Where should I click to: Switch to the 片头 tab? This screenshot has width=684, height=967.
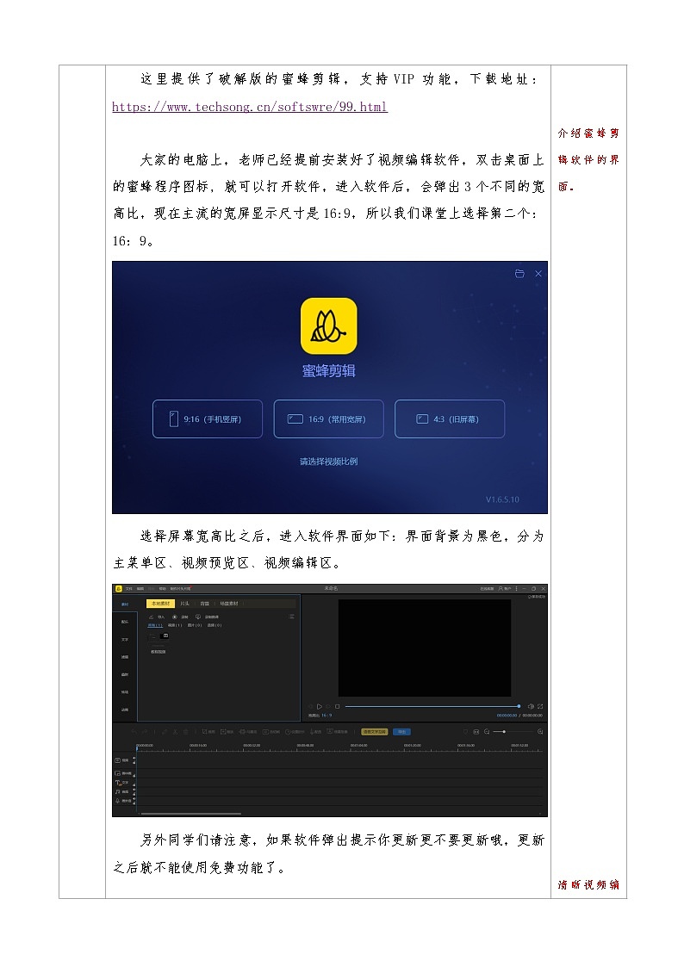tap(184, 603)
